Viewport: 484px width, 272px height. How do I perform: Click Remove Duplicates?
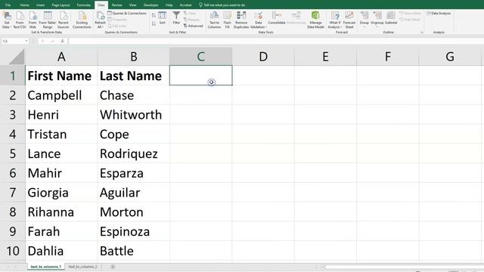[x=241, y=20]
